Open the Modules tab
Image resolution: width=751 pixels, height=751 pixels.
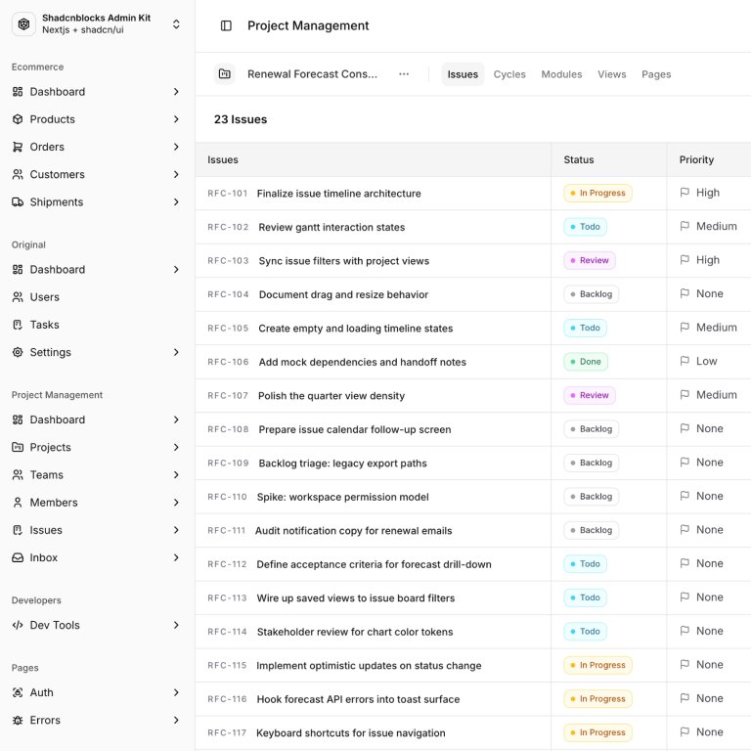[x=561, y=74]
